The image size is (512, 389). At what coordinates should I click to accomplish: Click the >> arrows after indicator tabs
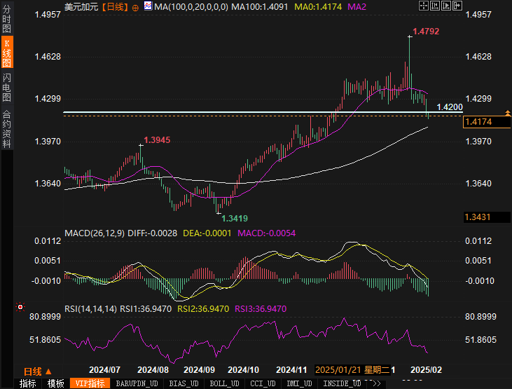376,383
